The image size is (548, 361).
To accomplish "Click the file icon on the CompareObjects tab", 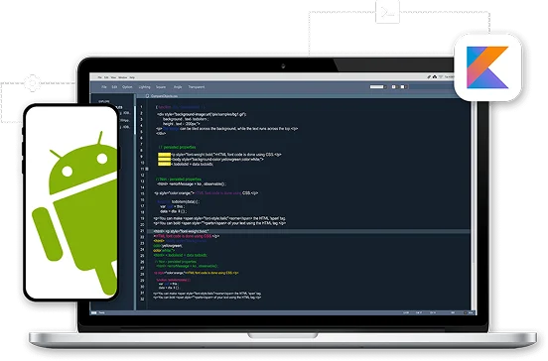I will pyautogui.click(x=148, y=95).
